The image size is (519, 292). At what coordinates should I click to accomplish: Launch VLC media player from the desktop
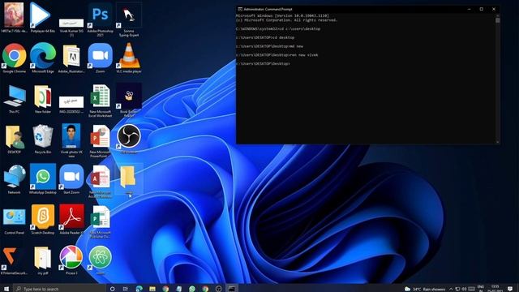coord(129,58)
